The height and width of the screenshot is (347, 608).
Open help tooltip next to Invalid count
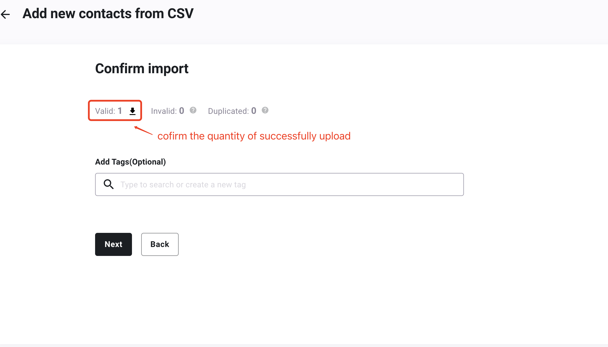pyautogui.click(x=193, y=110)
